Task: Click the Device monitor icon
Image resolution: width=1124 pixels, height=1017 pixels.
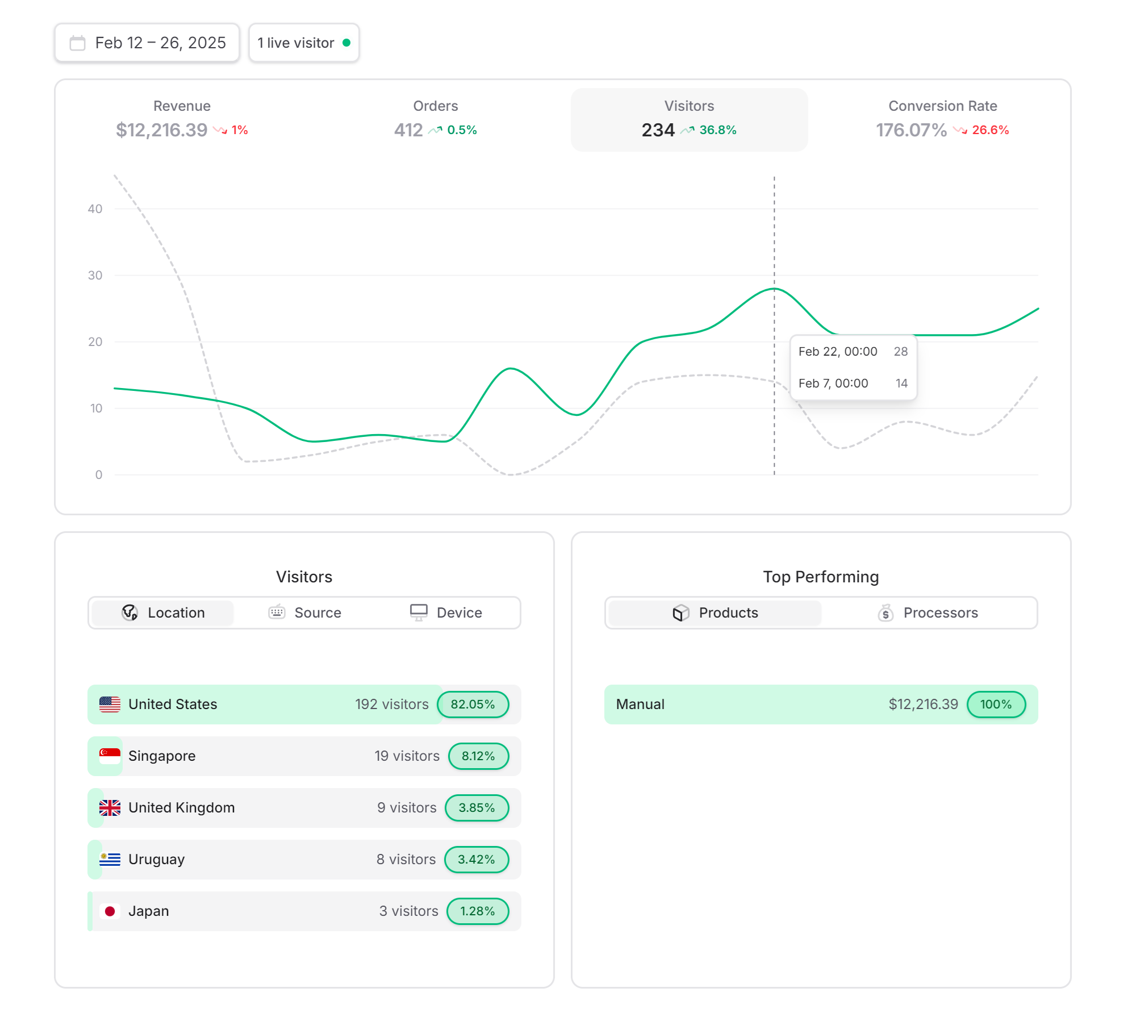Action: (419, 612)
